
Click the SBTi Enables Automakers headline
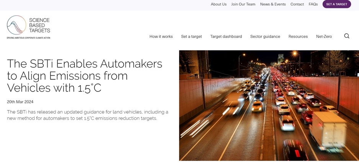85,76
